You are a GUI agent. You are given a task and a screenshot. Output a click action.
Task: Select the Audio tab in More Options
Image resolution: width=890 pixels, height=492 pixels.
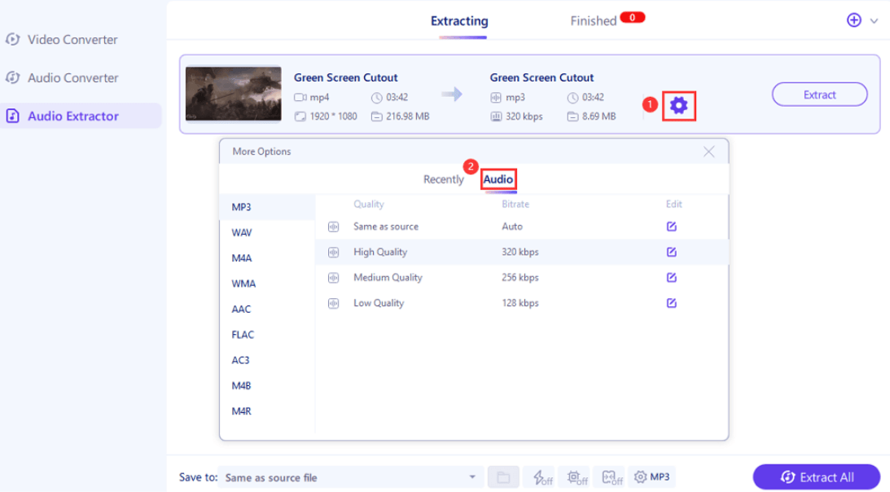point(498,179)
